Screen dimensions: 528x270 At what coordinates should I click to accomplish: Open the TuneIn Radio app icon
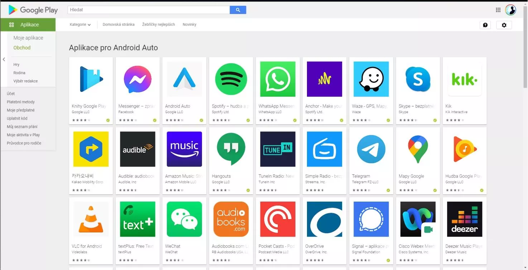click(278, 149)
